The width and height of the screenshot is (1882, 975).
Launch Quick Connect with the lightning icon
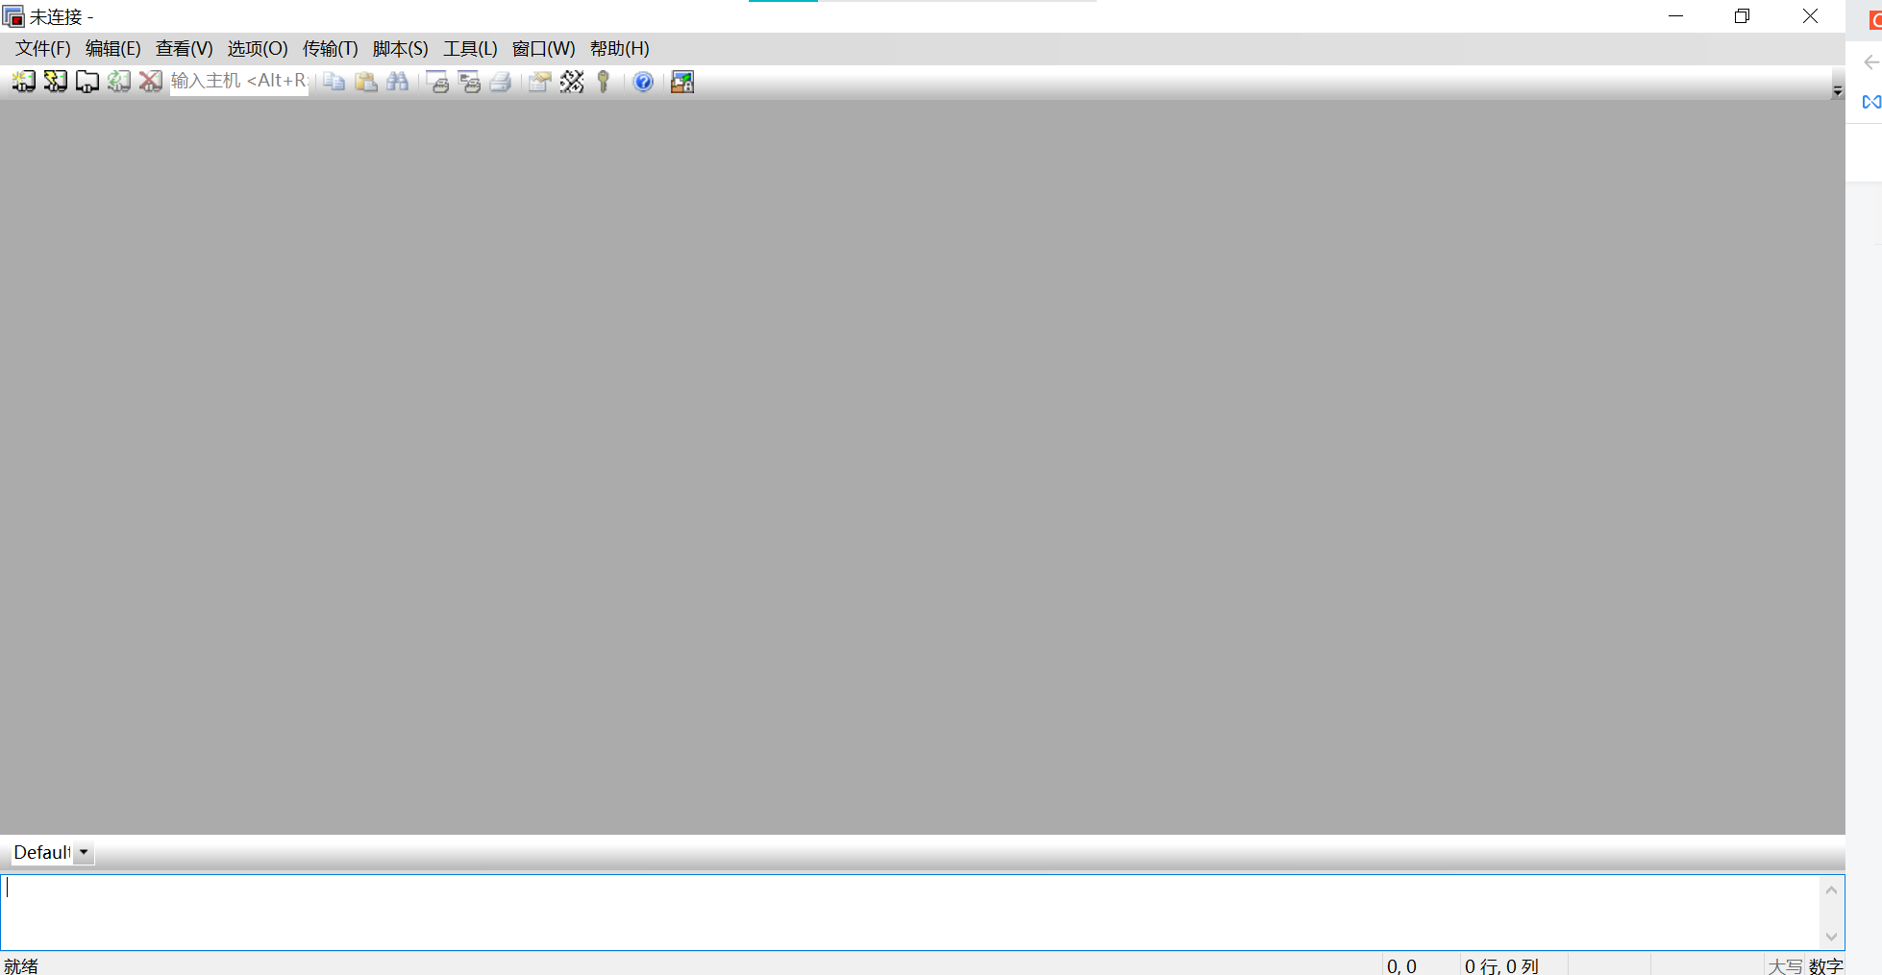tap(56, 82)
